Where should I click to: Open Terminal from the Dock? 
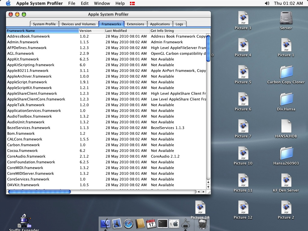click(x=163, y=223)
